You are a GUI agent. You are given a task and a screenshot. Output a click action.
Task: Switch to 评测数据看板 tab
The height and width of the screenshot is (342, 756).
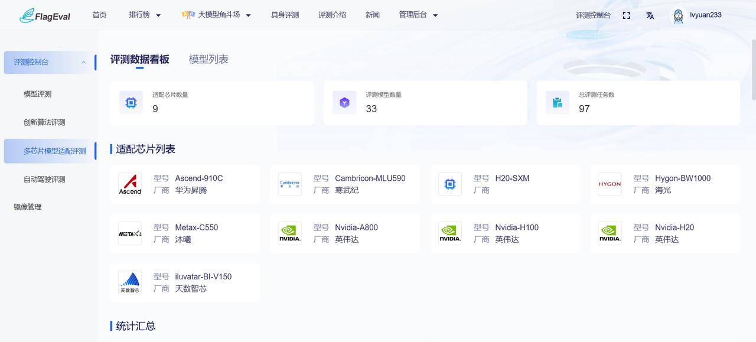[140, 59]
